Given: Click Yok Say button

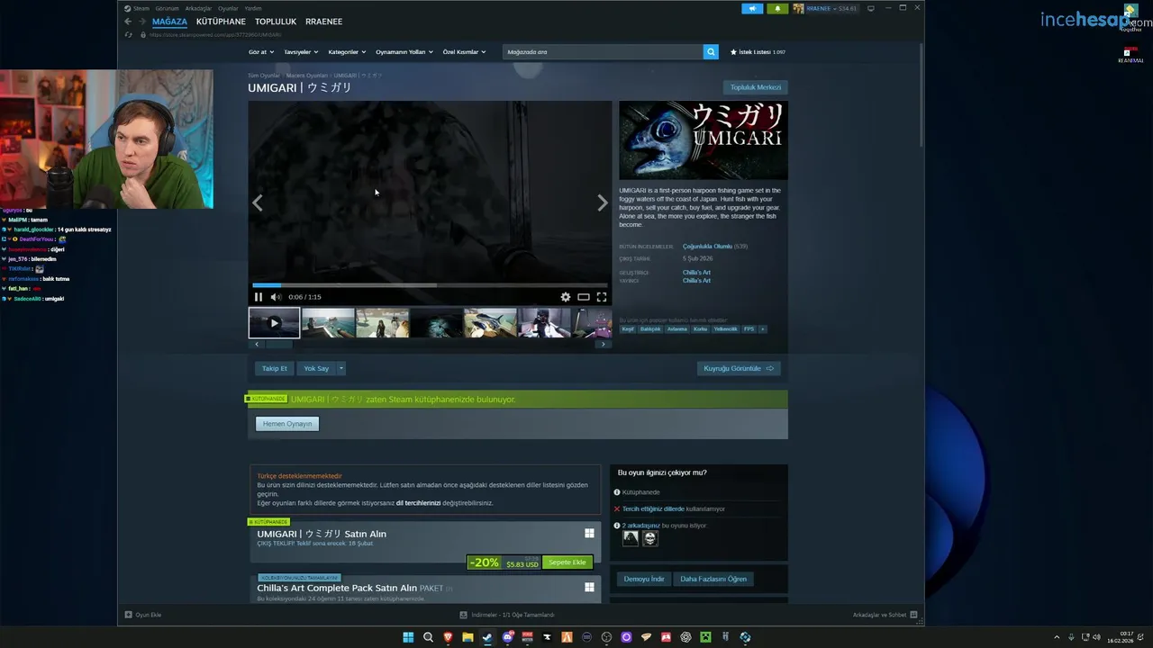Looking at the screenshot, I should coord(316,368).
